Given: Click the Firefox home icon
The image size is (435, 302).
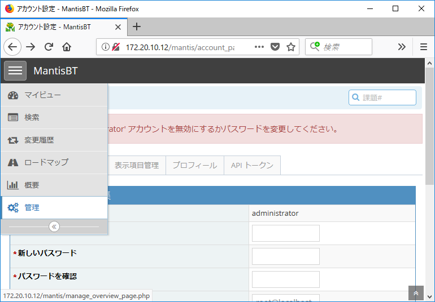Looking at the screenshot, I should [x=67, y=47].
